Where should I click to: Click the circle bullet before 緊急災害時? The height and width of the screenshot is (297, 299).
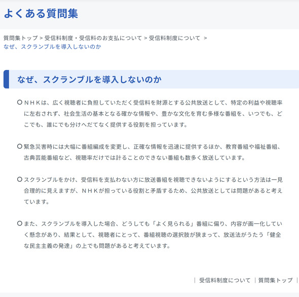[20, 146]
